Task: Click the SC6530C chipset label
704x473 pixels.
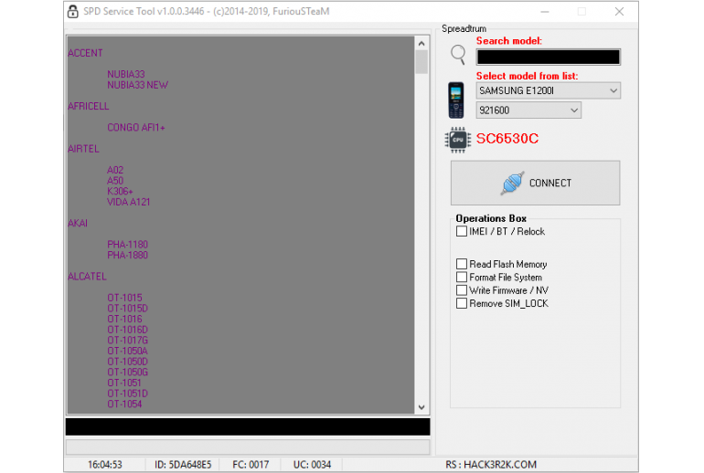Action: 507,139
